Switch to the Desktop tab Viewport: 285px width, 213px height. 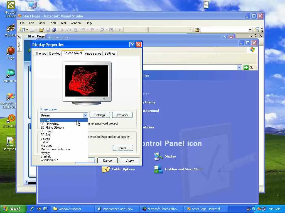55,54
